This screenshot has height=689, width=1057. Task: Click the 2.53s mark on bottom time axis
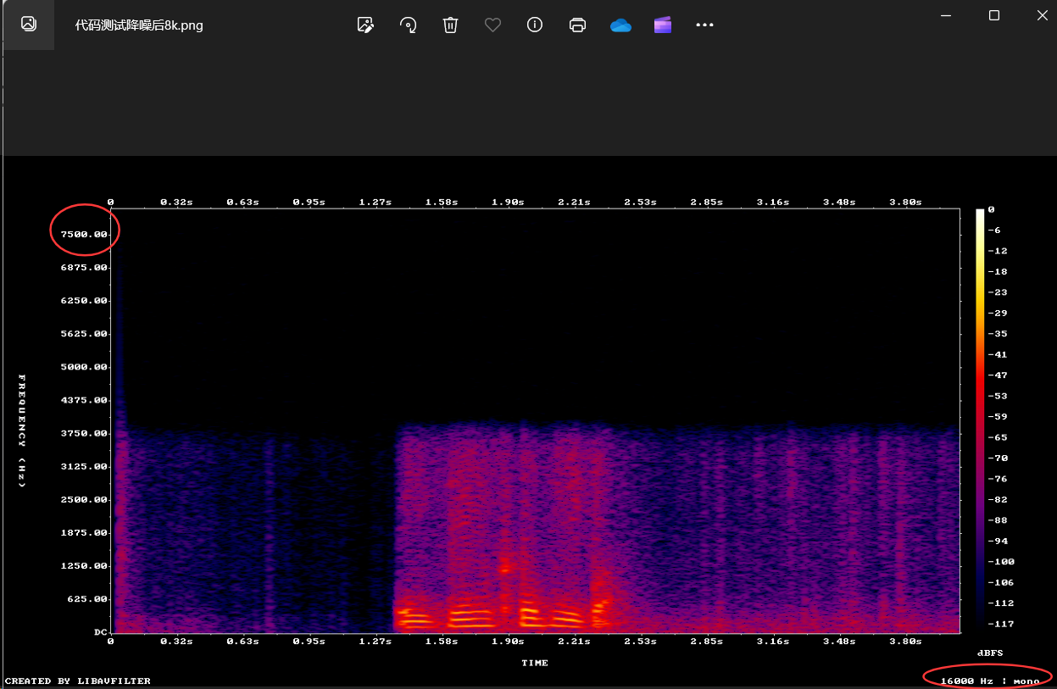pyautogui.click(x=640, y=642)
